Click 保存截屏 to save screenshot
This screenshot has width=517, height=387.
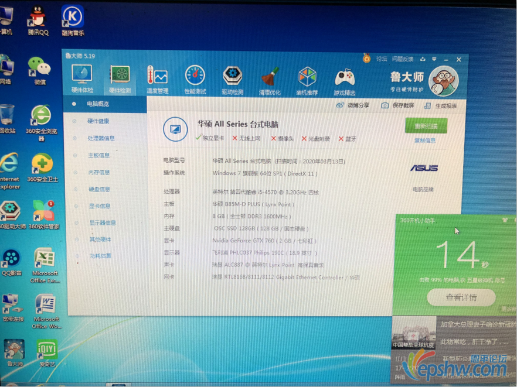[397, 106]
